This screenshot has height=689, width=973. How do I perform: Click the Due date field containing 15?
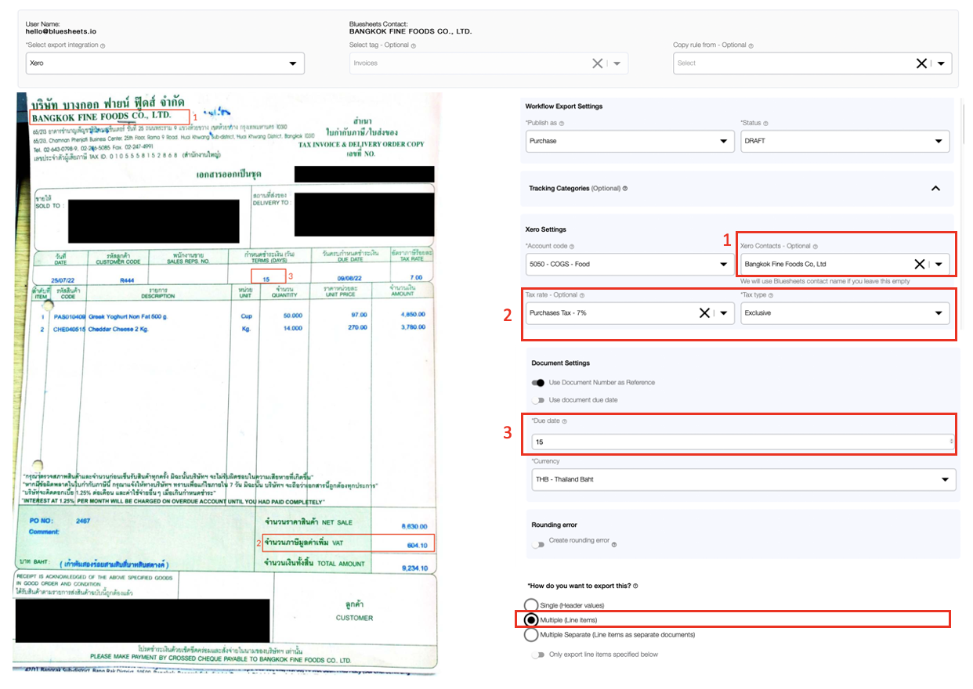743,442
